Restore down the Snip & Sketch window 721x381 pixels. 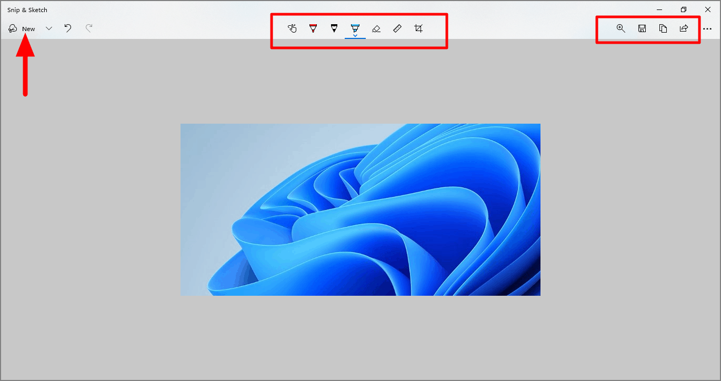pyautogui.click(x=684, y=9)
